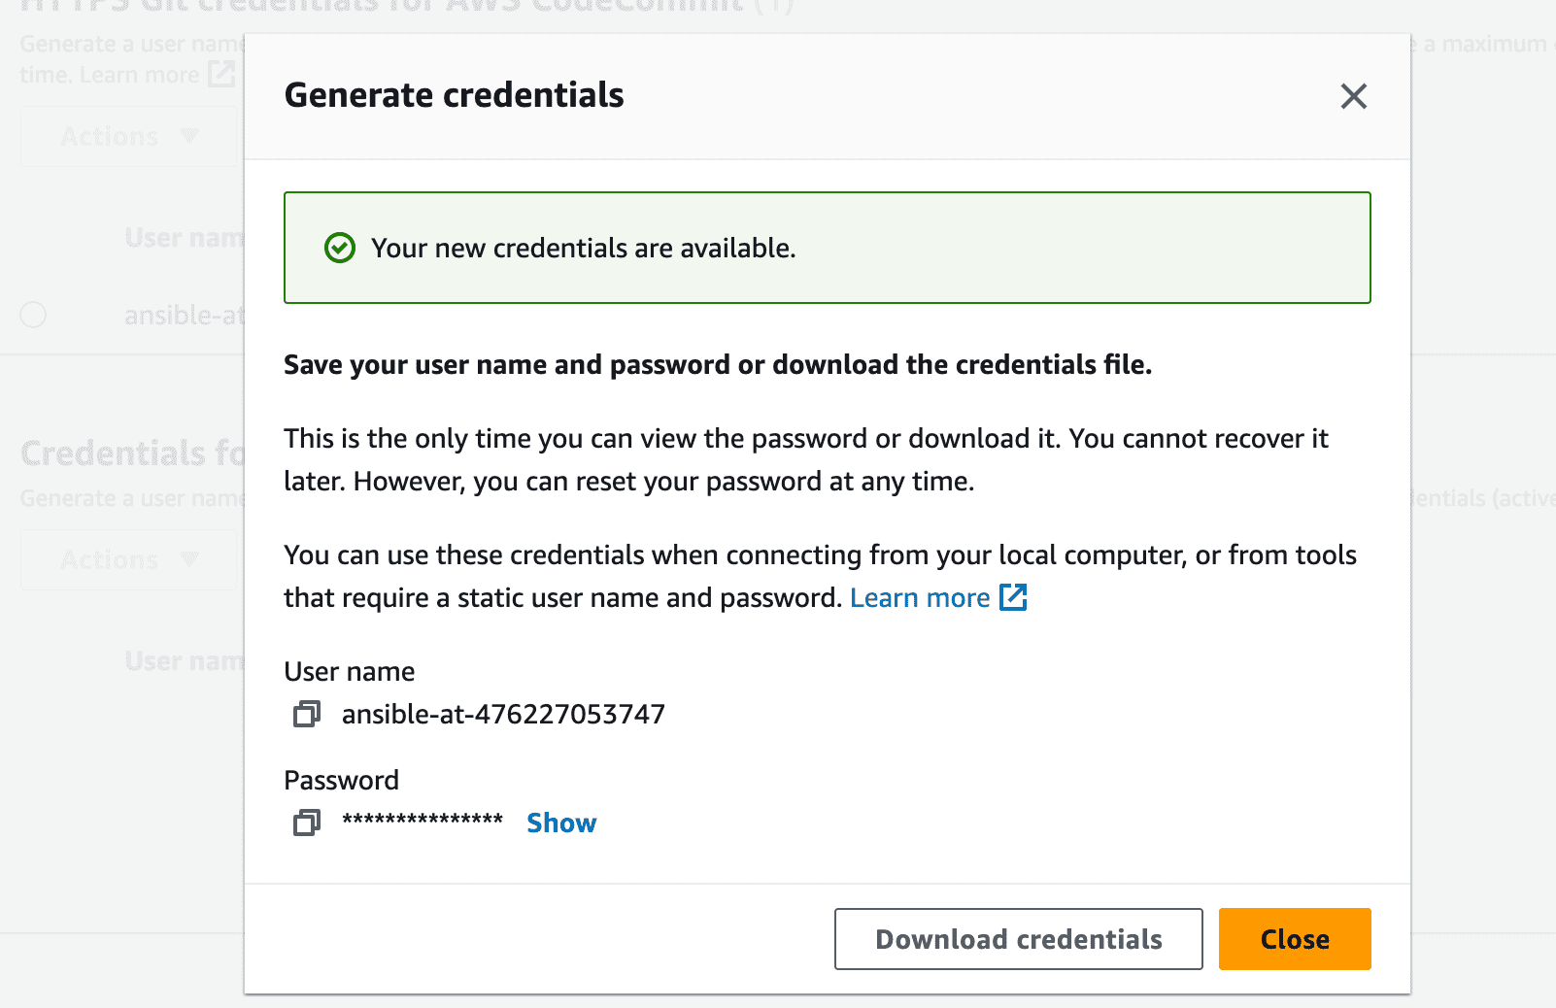Open the background Learn more link

[x=139, y=75]
